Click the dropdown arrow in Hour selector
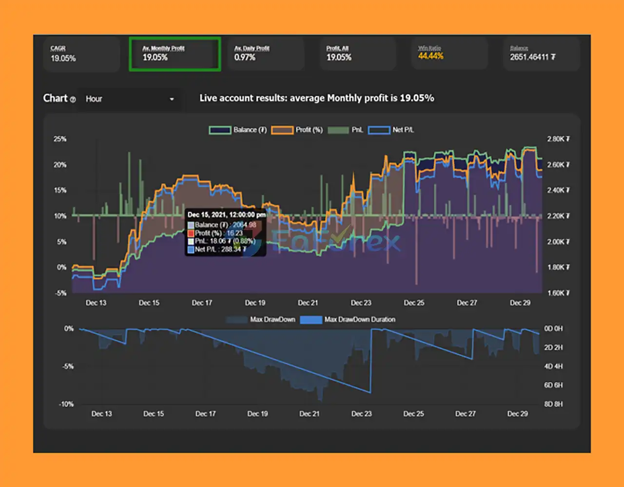 (172, 99)
